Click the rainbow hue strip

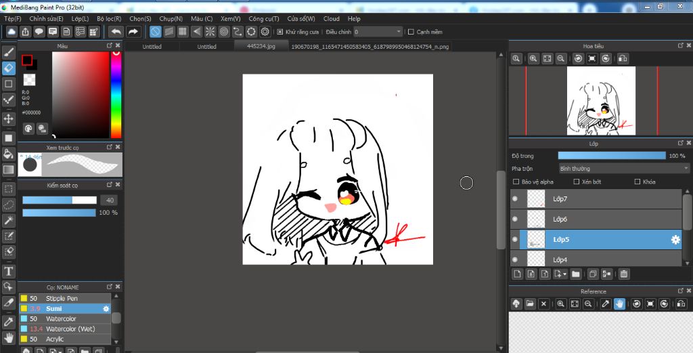click(116, 95)
